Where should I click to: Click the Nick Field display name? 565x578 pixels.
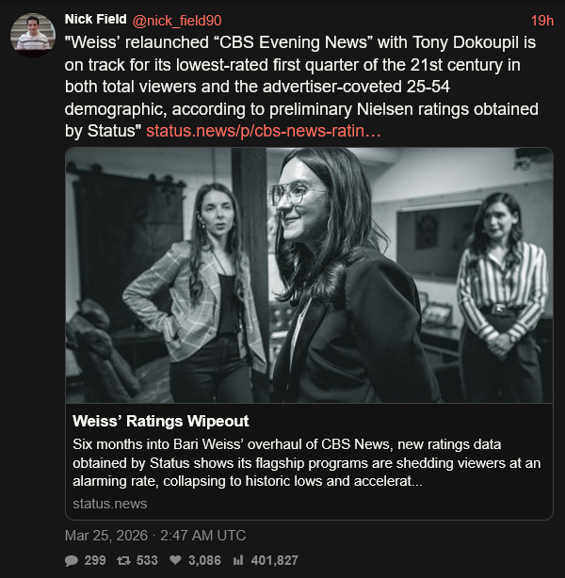pyautogui.click(x=89, y=20)
